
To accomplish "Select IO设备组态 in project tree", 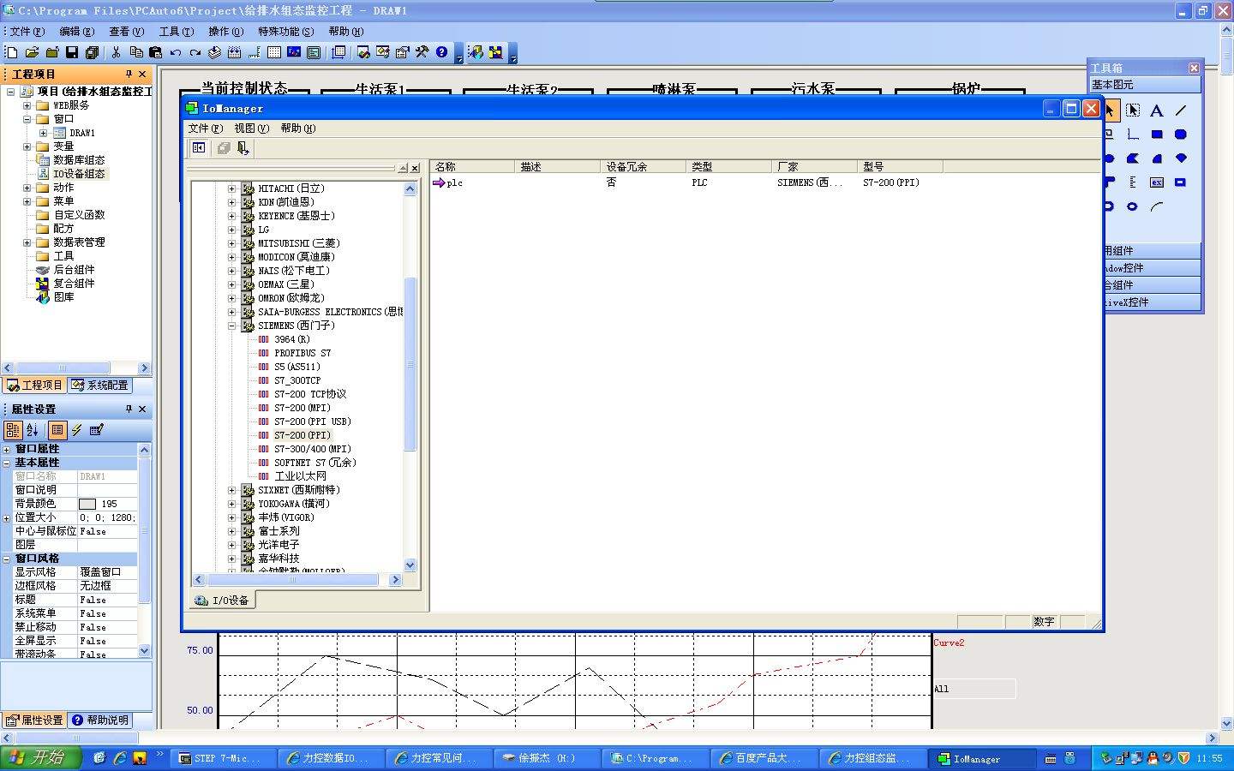I will click(79, 174).
